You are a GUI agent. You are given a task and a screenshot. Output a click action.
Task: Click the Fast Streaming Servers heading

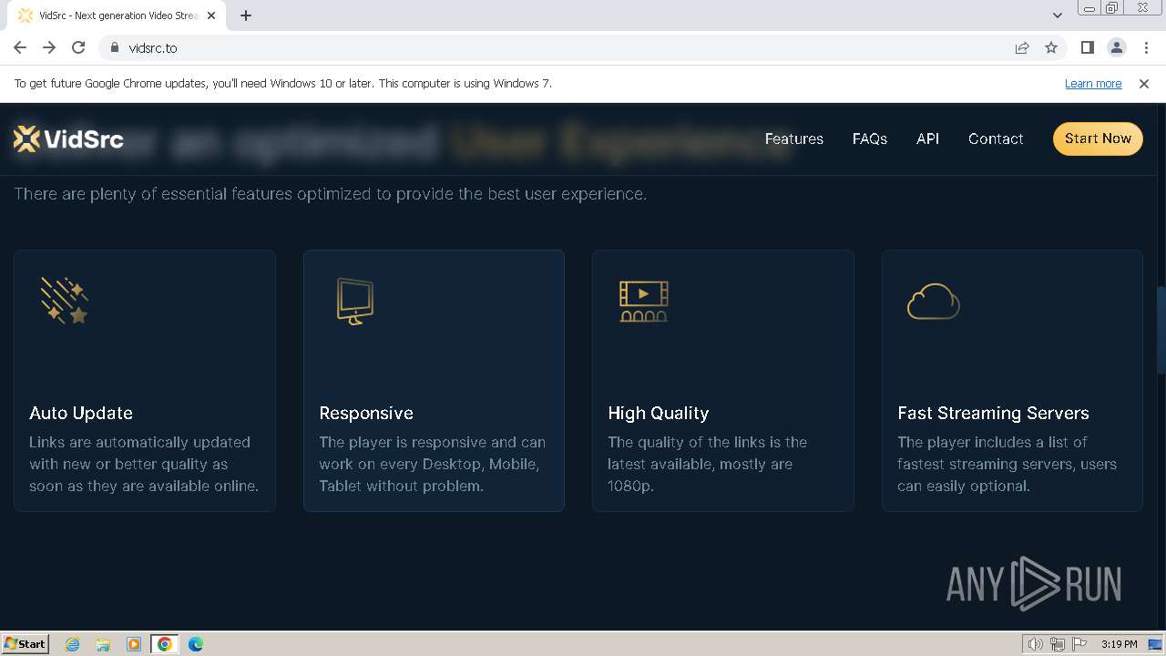993,413
